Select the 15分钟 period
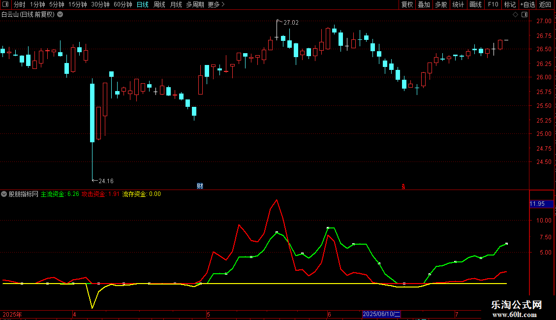This screenshot has height=320, width=556. click(77, 4)
